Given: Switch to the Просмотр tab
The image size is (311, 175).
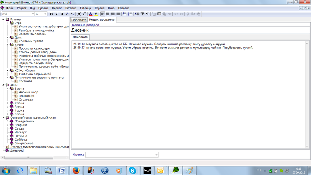Looking at the screenshot, I should (79, 19).
